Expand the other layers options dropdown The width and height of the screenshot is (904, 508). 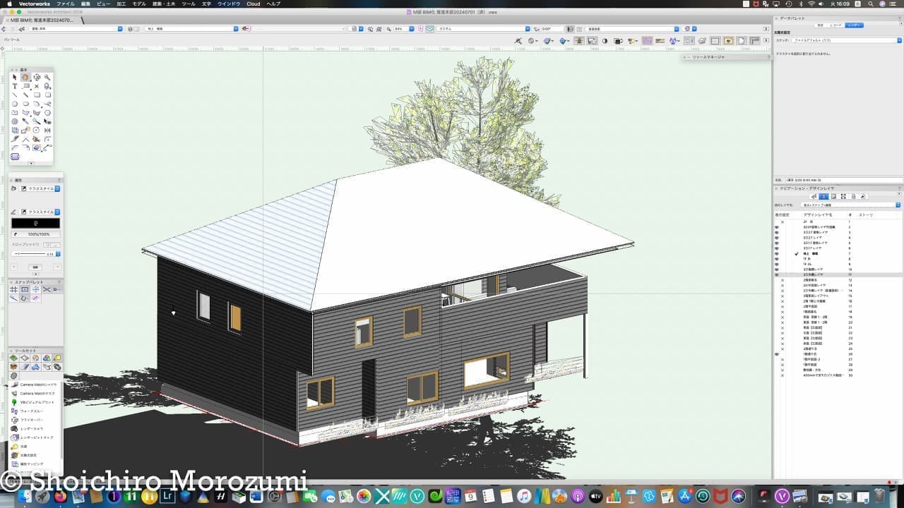[898, 205]
